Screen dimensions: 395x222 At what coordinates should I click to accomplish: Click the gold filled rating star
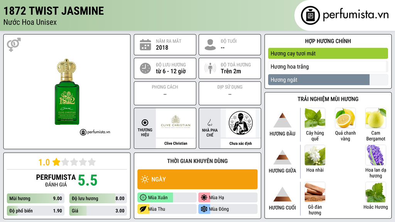pyautogui.click(x=56, y=162)
